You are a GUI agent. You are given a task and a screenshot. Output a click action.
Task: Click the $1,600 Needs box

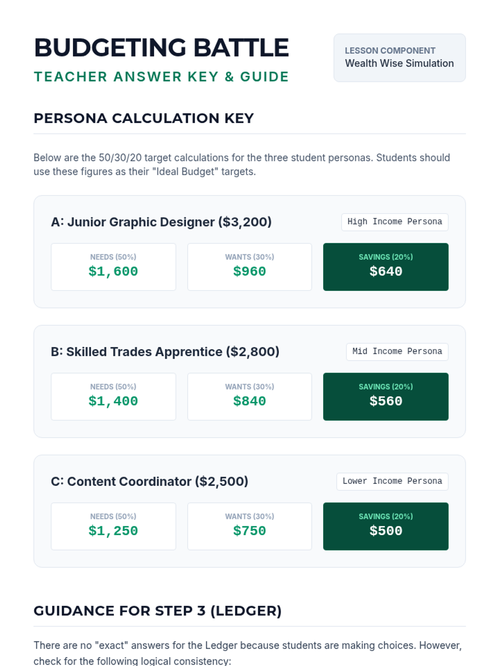(113, 267)
